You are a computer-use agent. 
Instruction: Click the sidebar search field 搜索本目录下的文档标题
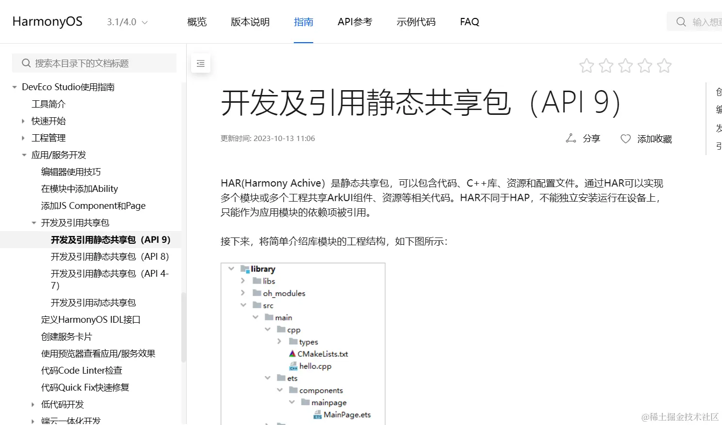94,63
